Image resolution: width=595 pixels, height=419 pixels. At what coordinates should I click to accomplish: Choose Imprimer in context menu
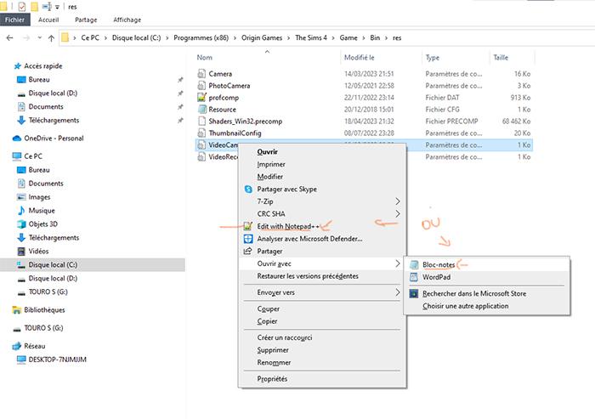[271, 164]
